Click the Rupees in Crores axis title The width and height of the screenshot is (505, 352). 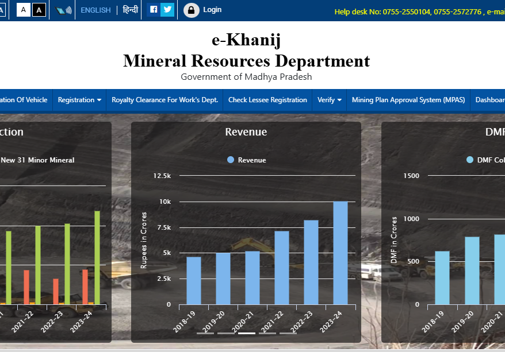[144, 240]
